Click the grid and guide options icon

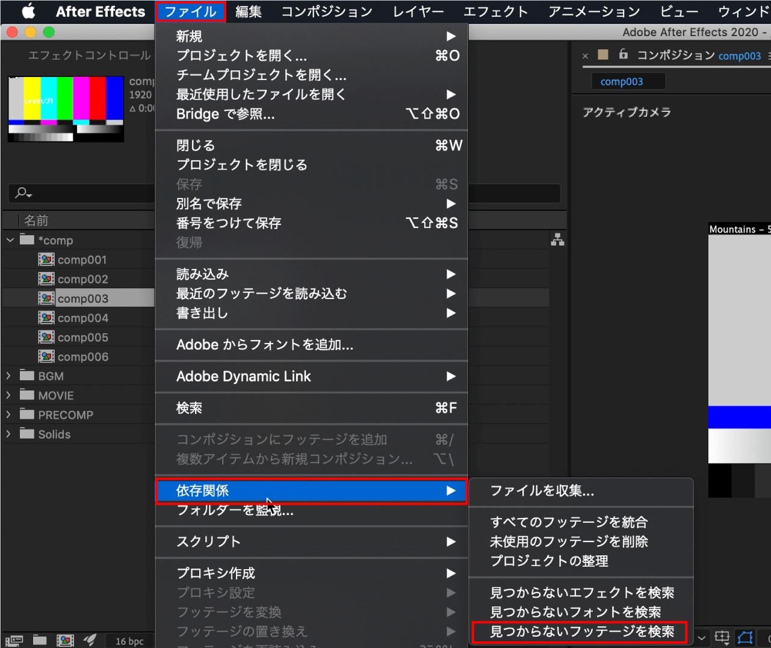[x=722, y=637]
